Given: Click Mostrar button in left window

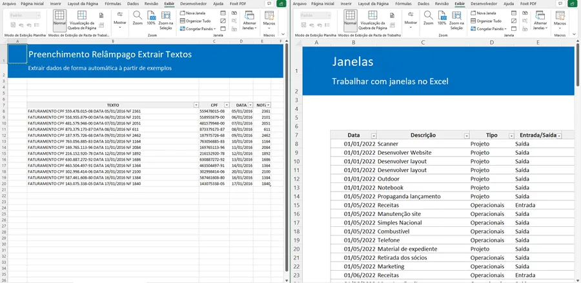Looking at the screenshot, I should click(x=119, y=19).
